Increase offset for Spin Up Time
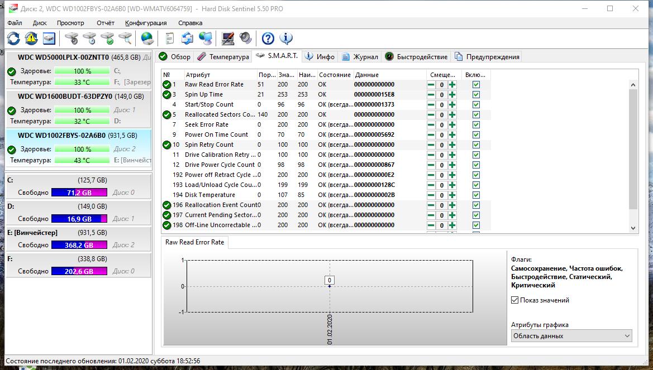Viewport: 653px width, 370px height. (x=452, y=95)
